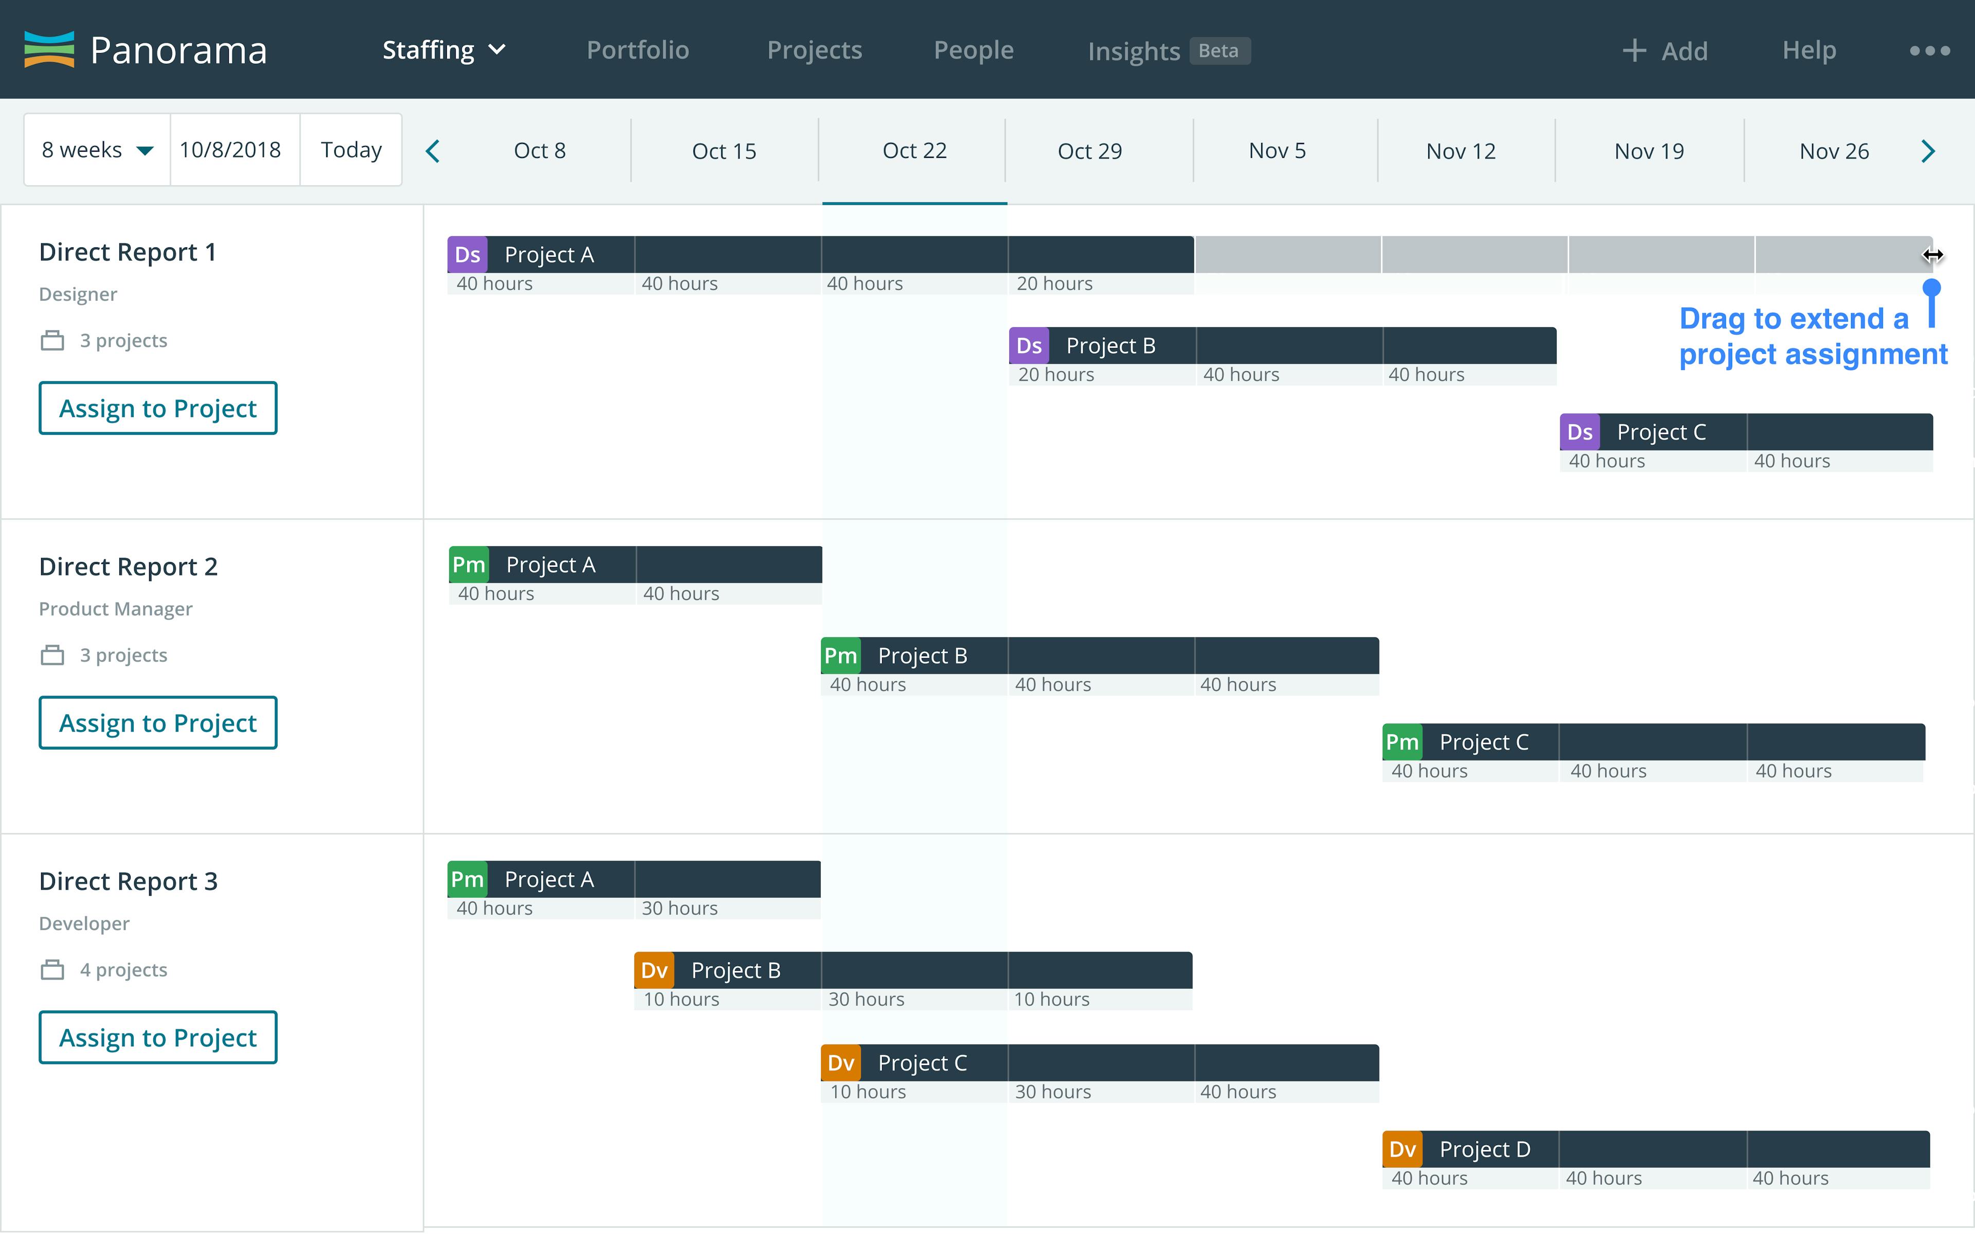Click Pm badge on Direct Report 3 Project A
1975x1234 pixels.
[468, 879]
